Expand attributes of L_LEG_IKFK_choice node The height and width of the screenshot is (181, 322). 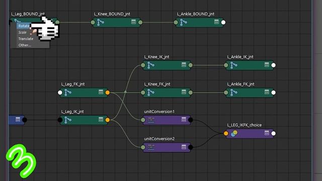click(267, 133)
